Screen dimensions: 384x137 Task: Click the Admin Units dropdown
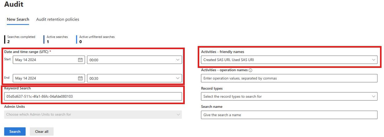coord(93,115)
